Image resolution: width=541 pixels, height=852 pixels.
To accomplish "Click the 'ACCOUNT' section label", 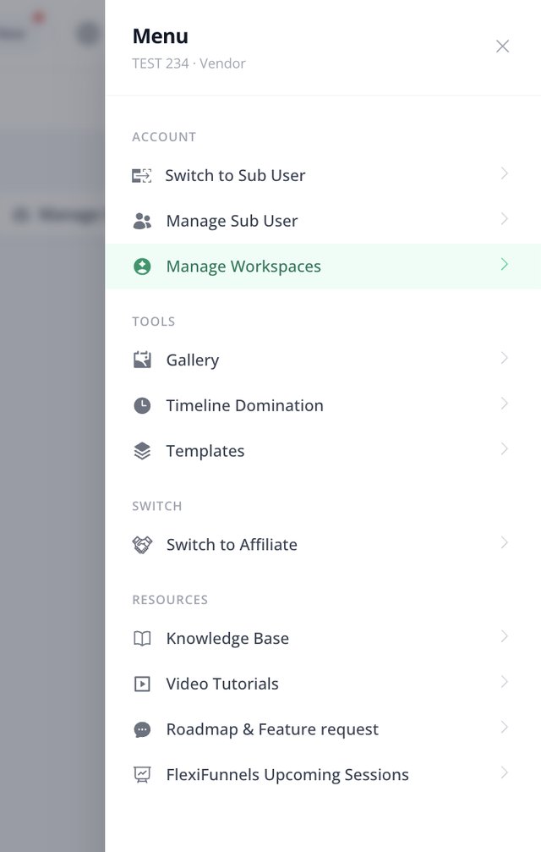I will point(164,137).
